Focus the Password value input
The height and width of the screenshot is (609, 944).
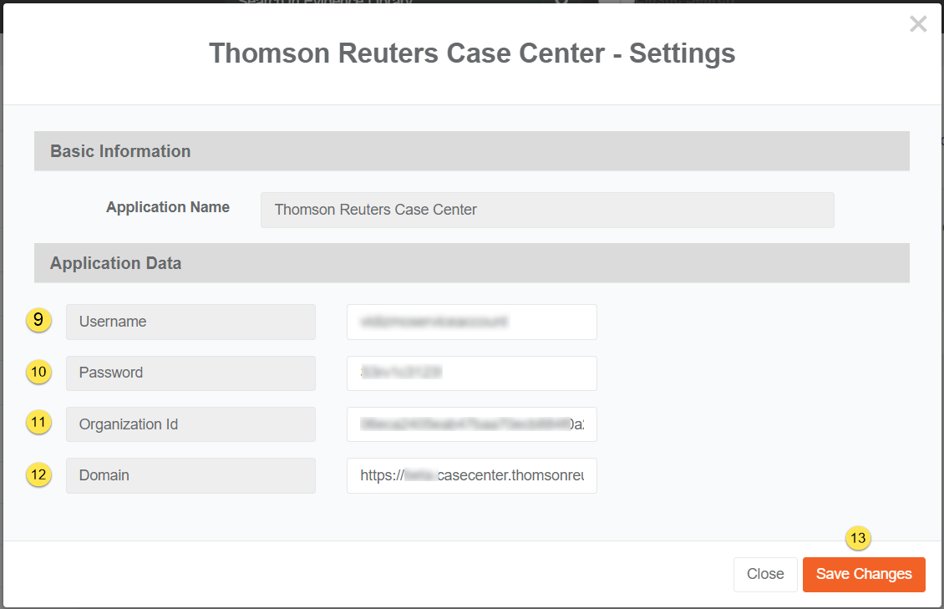(471, 373)
